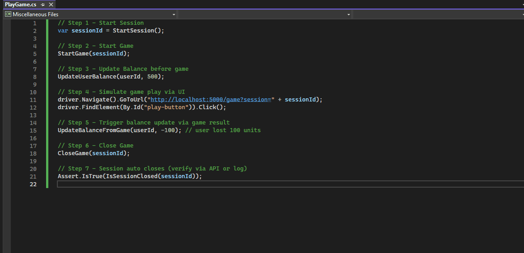Screen dimensions: 524x253
Task: Click '// user lost 100 units' comment
Action: click(223, 130)
